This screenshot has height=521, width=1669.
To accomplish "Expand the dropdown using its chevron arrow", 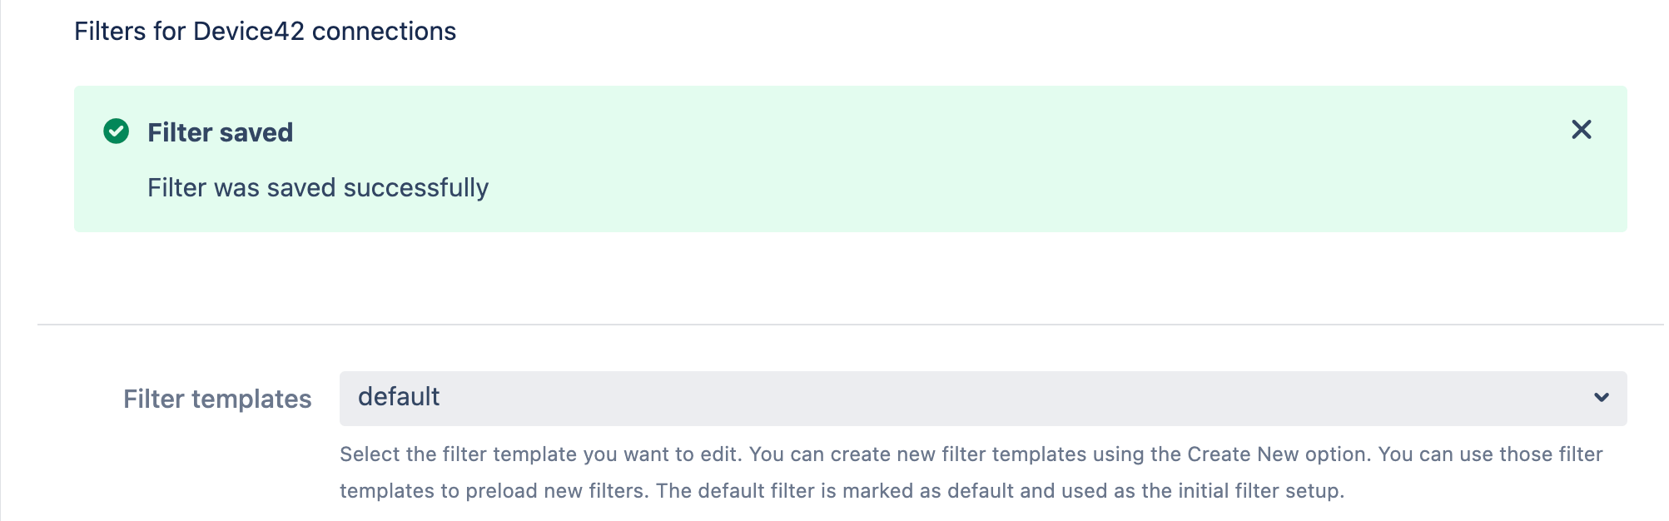I will coord(1601,398).
